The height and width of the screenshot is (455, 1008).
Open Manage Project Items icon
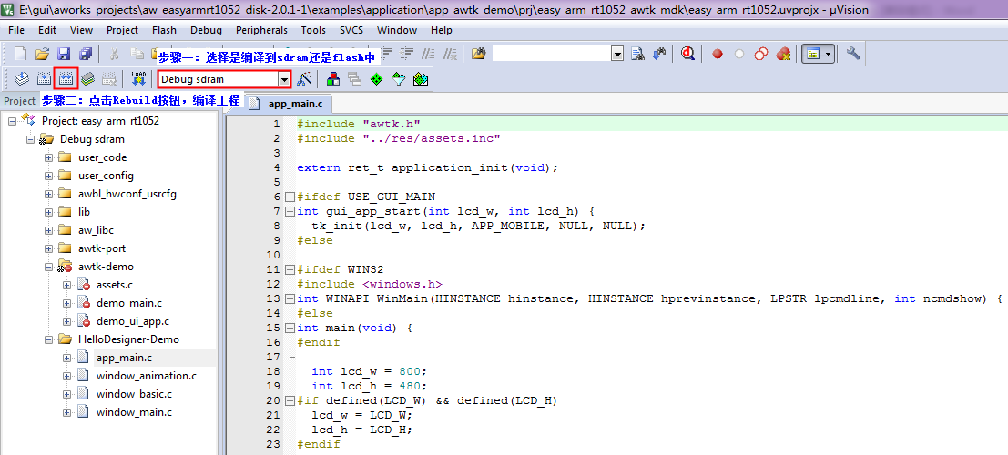coord(333,79)
